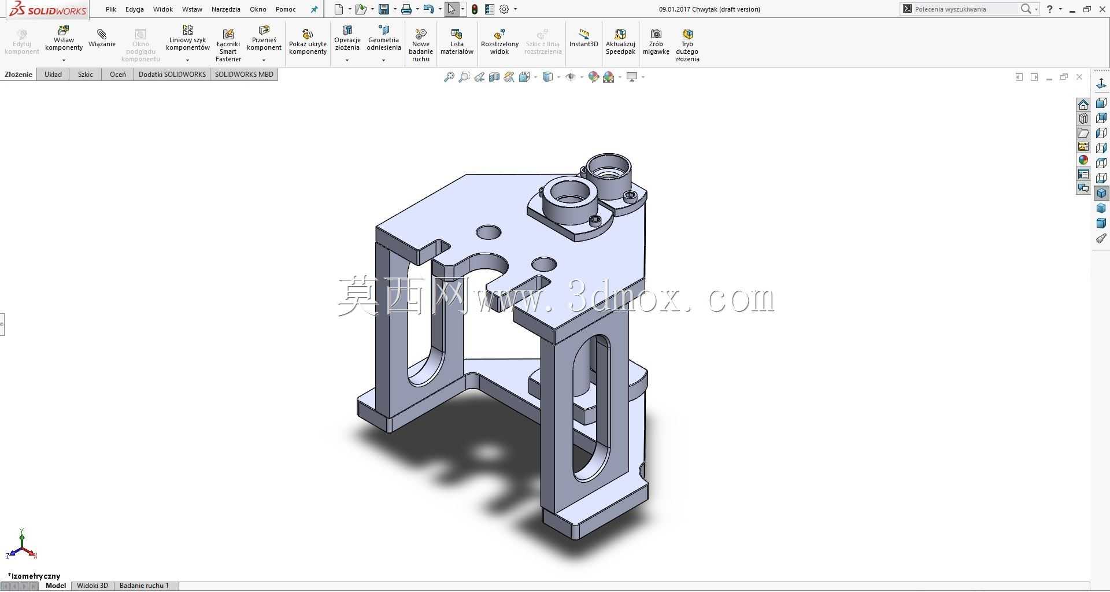
Task: Click the Edit Appearance icon
Action: [594, 77]
